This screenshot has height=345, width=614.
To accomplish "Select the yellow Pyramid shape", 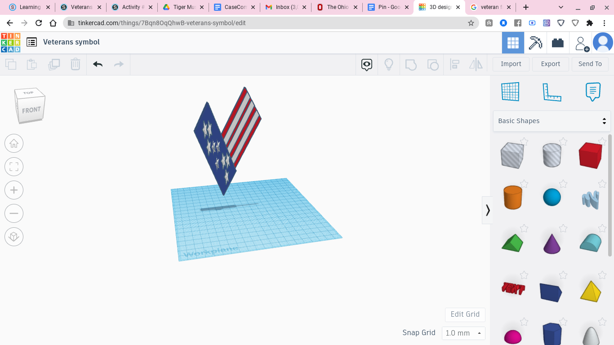I will (x=591, y=291).
